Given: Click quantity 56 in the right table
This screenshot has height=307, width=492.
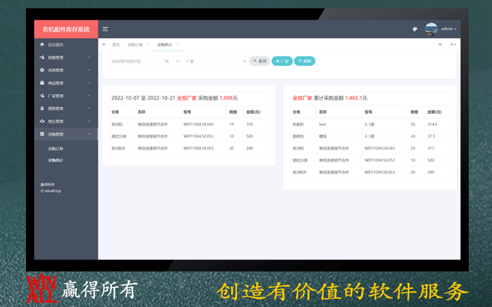Looking at the screenshot, I should [x=413, y=124].
